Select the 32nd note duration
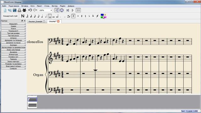 (31, 16)
